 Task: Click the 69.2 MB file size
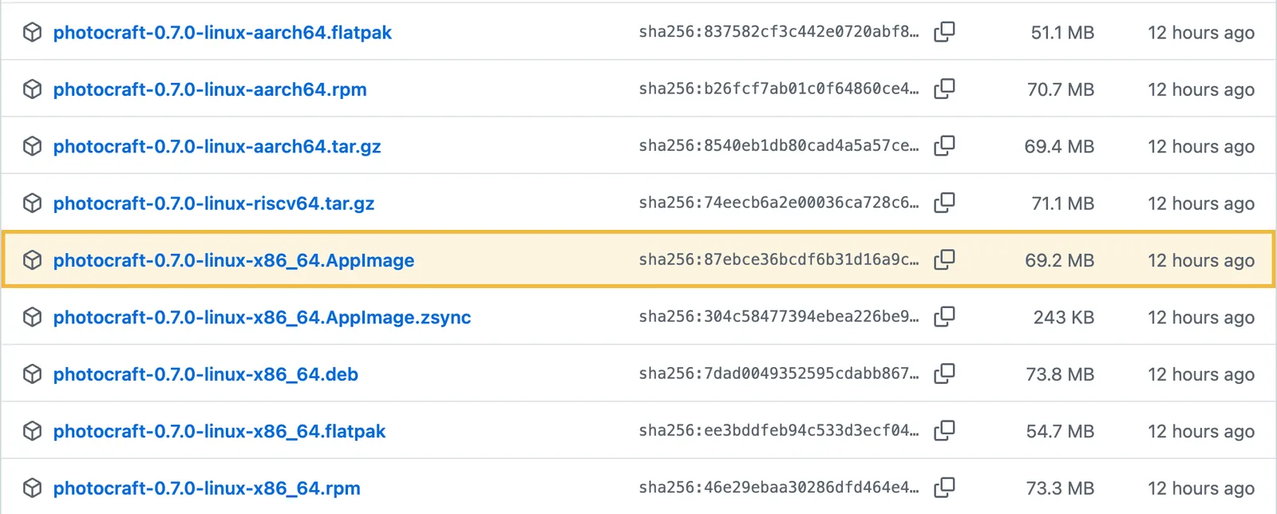pyautogui.click(x=1060, y=260)
